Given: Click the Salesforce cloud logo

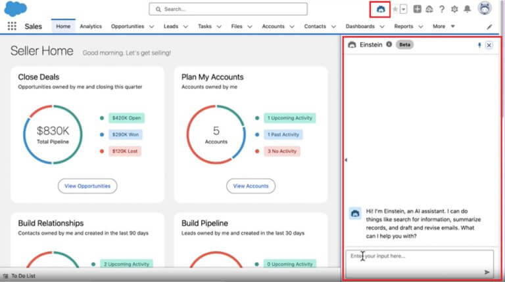Looking at the screenshot, I should [x=15, y=9].
